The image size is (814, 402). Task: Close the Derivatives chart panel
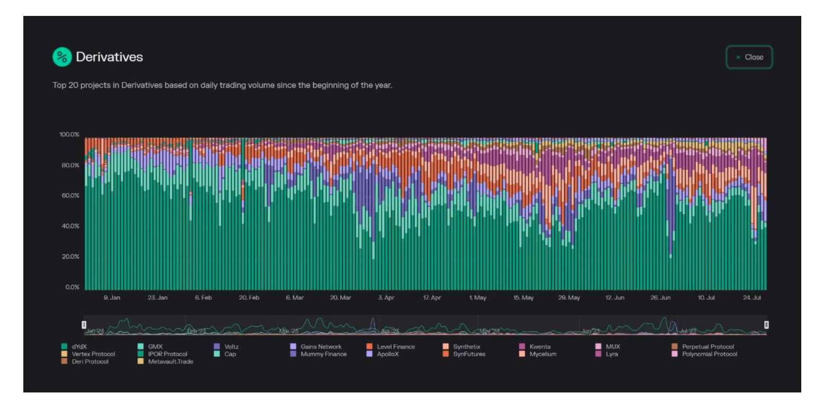pyautogui.click(x=749, y=57)
